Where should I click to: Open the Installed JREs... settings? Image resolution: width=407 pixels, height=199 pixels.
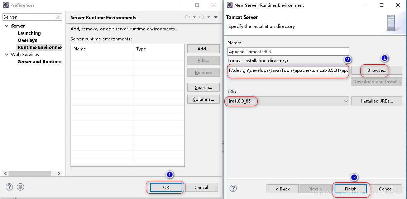coord(377,101)
